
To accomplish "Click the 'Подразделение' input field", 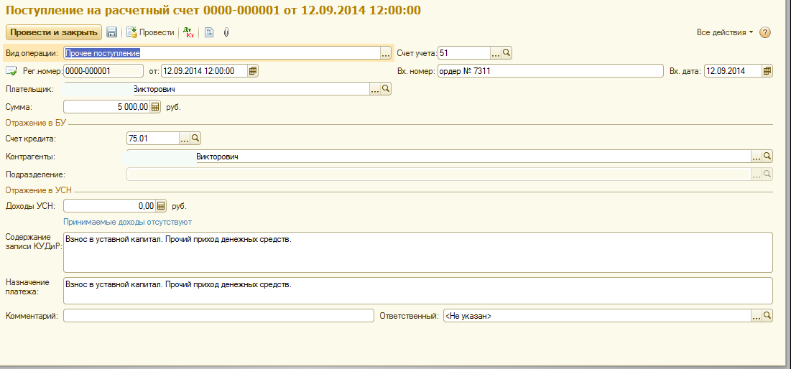I will click(438, 174).
